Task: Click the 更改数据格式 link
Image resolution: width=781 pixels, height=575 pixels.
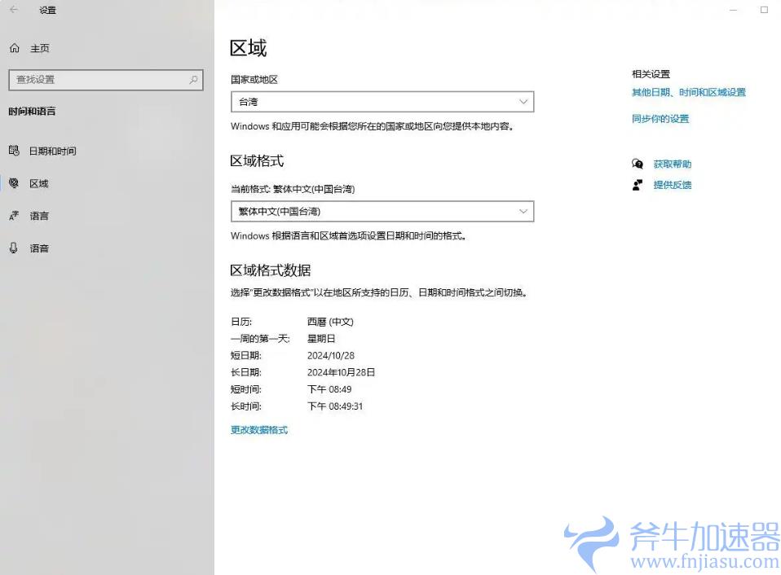Action: coord(259,430)
